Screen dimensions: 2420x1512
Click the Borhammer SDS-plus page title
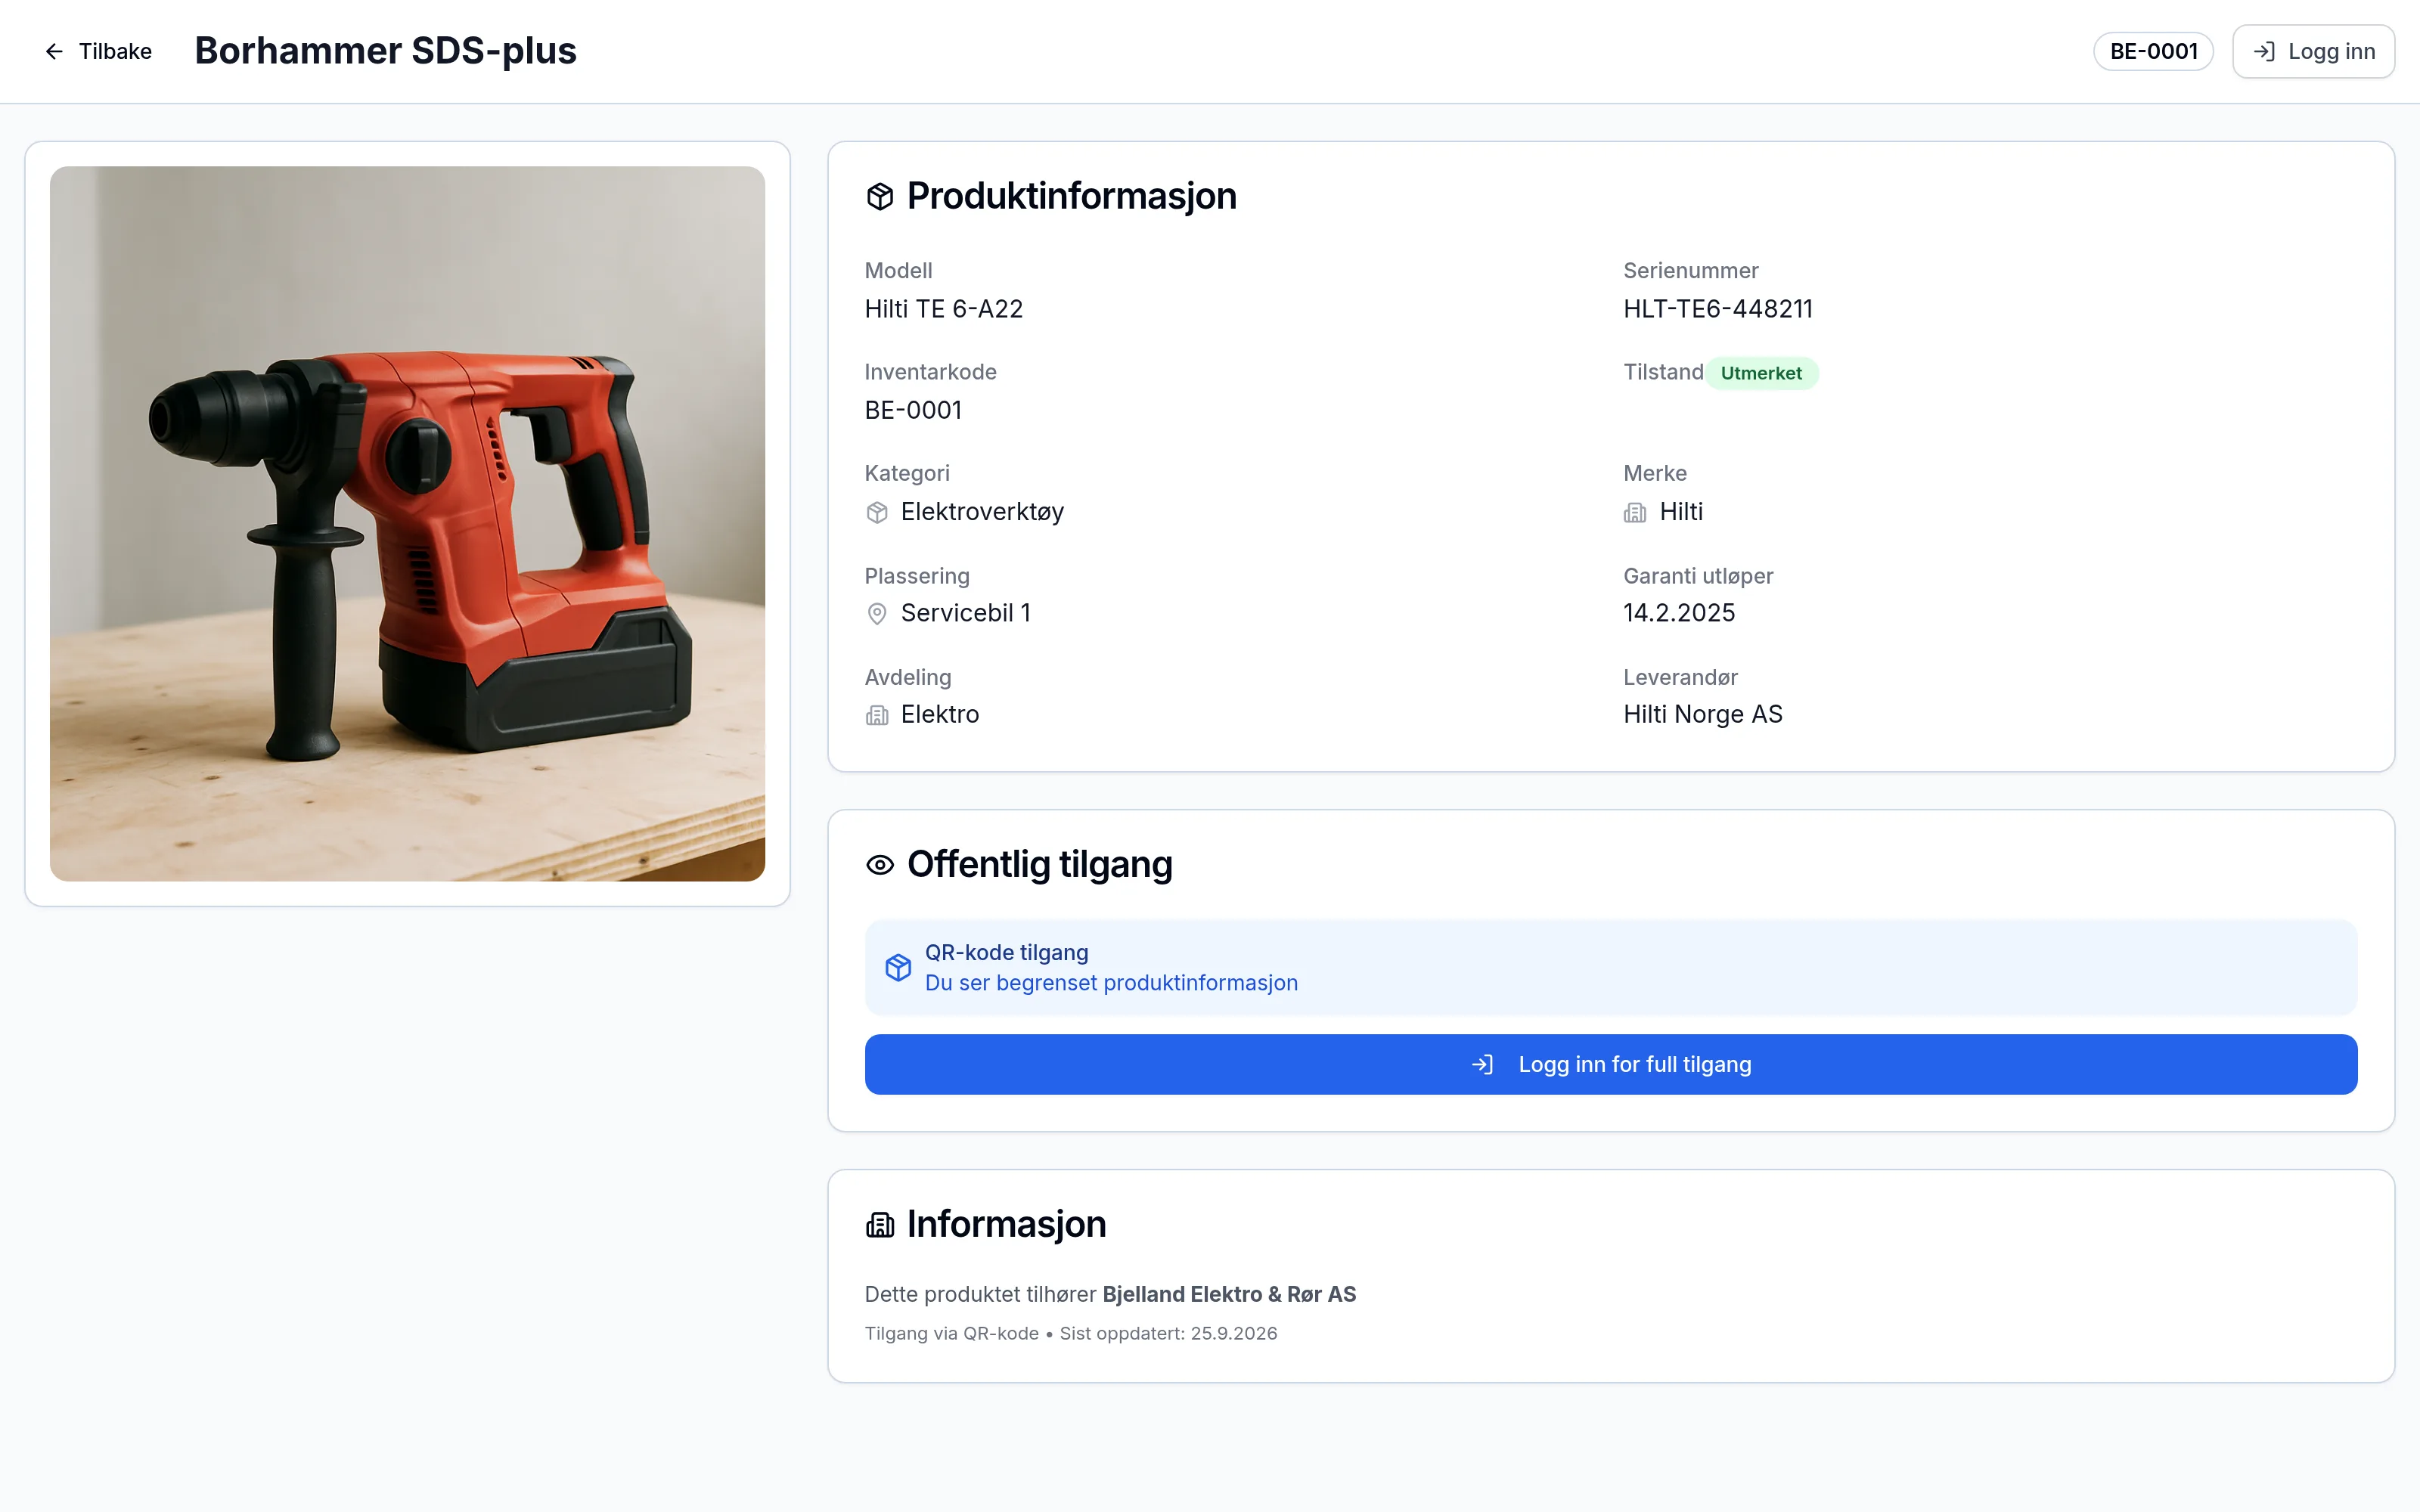tap(385, 51)
